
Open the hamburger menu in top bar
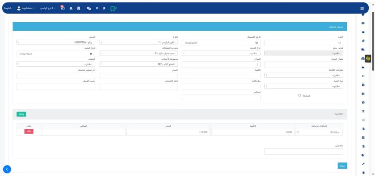(362, 8)
